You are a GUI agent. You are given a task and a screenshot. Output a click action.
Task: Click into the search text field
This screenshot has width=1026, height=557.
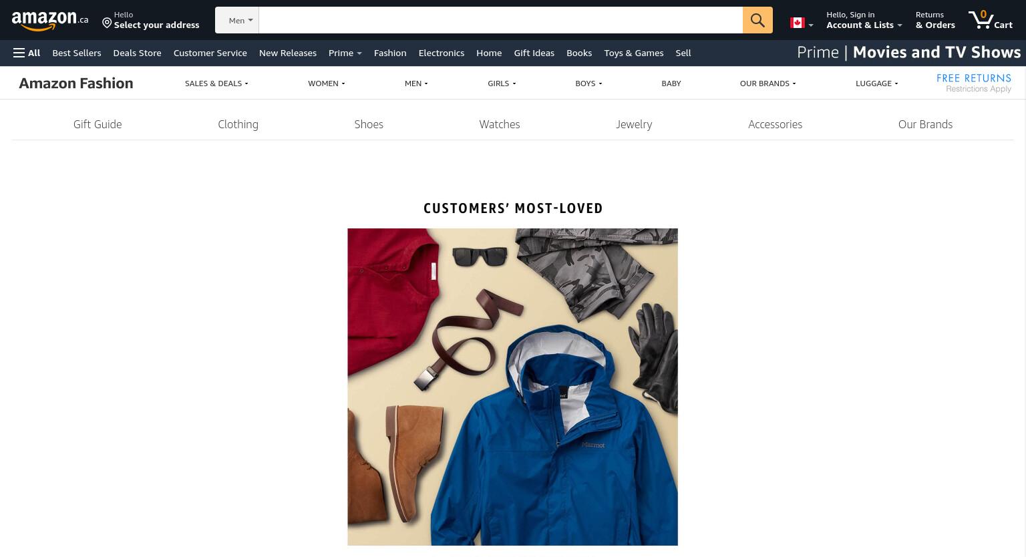click(501, 20)
